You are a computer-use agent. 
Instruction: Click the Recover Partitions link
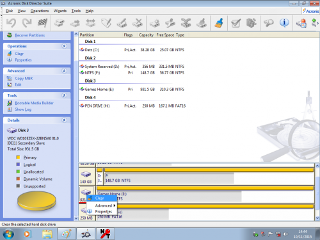tap(30, 35)
